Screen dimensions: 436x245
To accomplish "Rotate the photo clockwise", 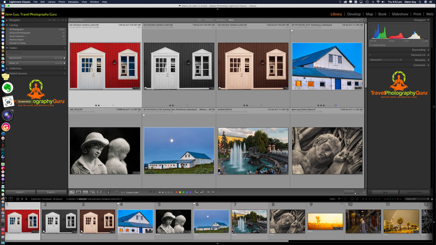I will click(x=201, y=192).
